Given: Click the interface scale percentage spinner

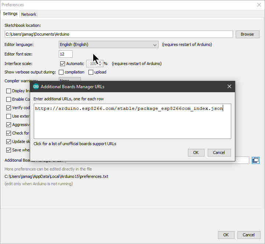Looking at the screenshot, I should tap(95, 64).
